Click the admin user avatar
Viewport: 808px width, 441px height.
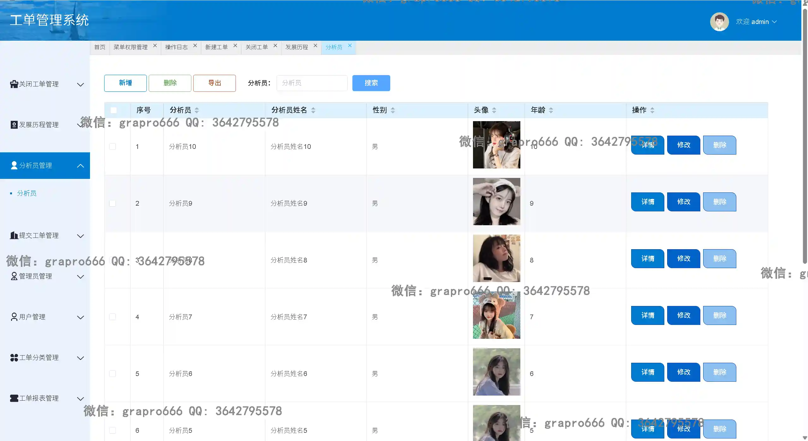pos(719,22)
